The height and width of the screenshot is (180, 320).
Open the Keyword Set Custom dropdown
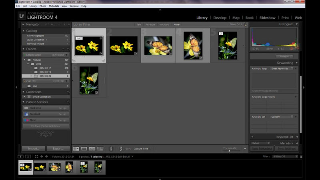[x=282, y=117]
